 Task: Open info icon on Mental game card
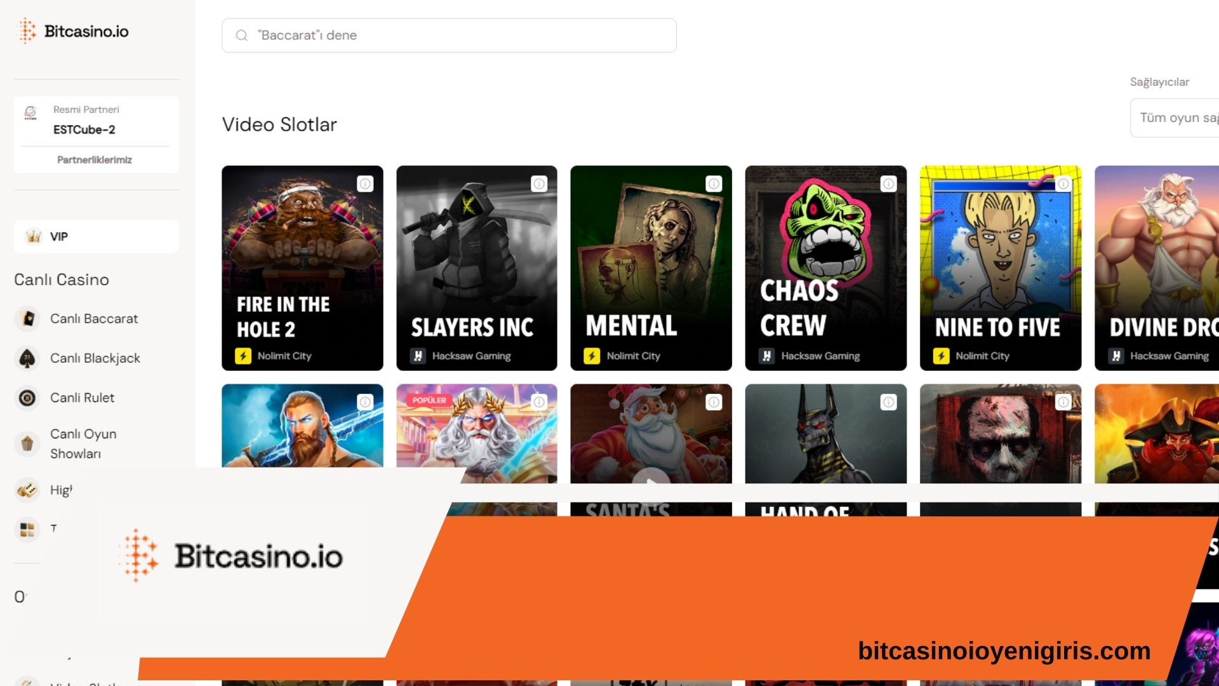point(714,184)
